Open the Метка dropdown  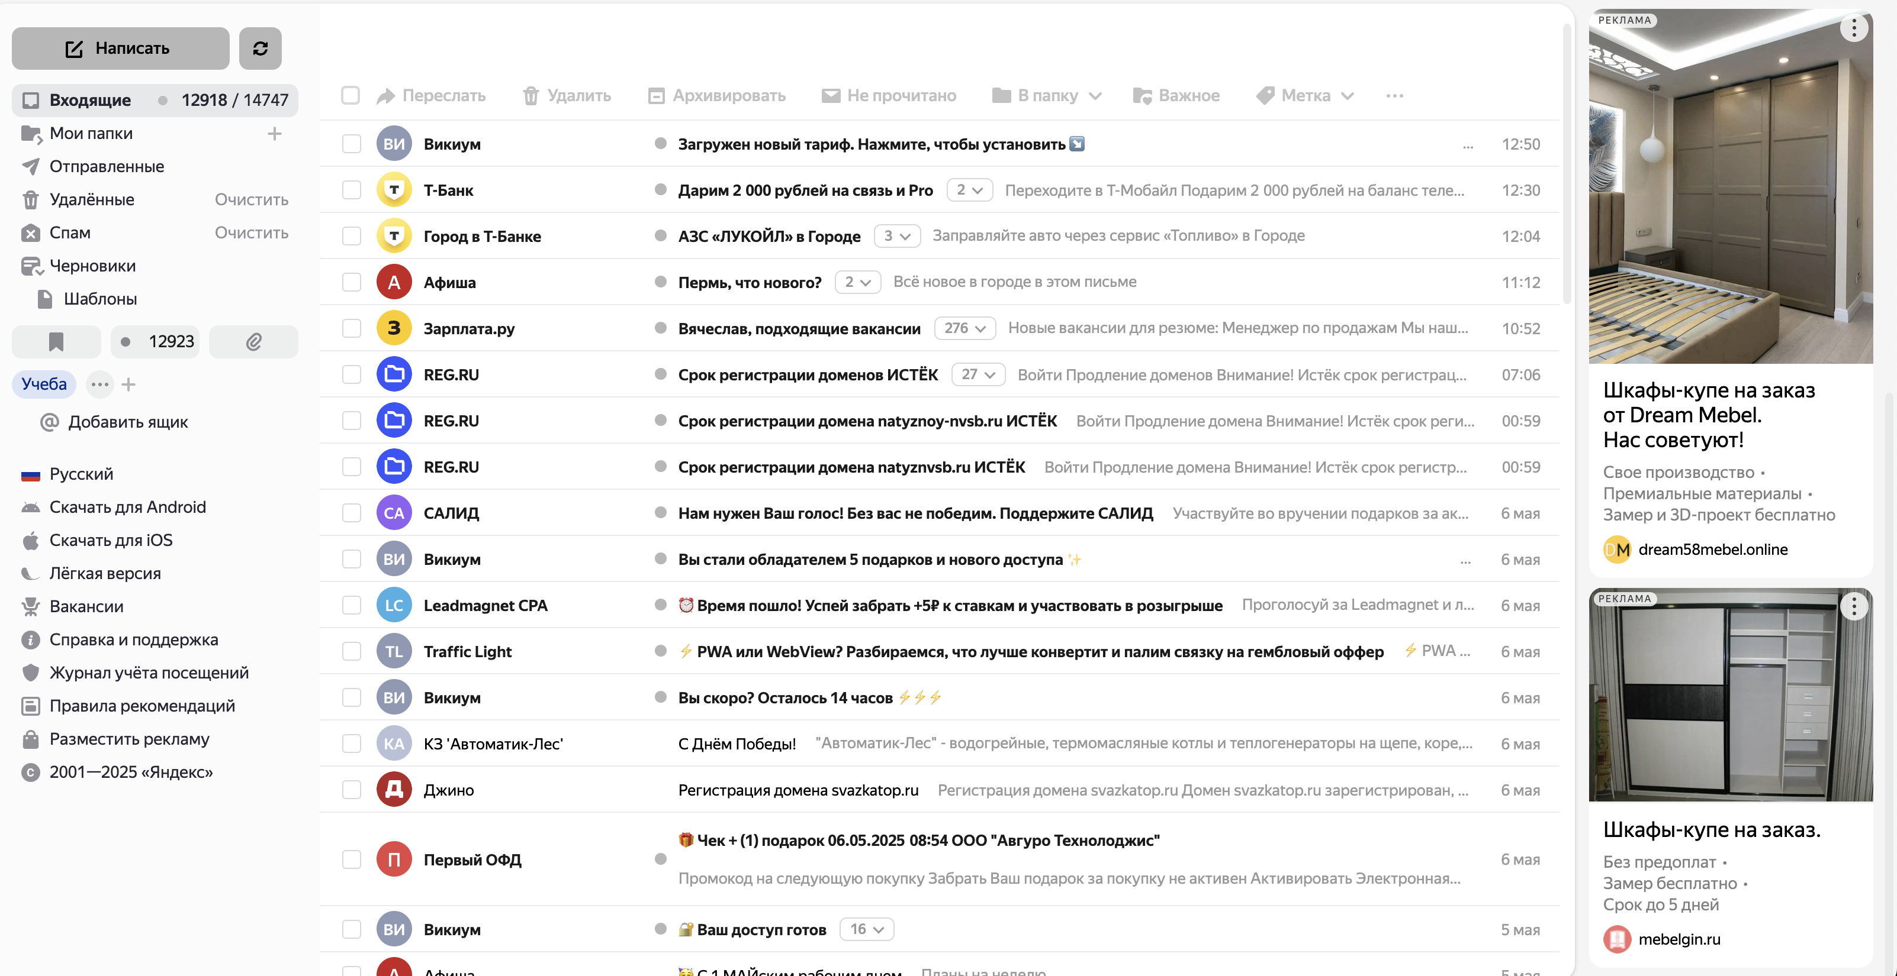(1304, 96)
